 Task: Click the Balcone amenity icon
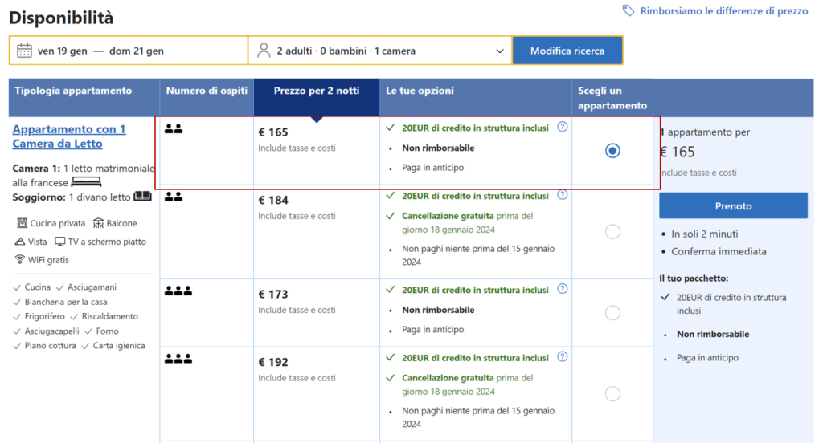pos(99,223)
